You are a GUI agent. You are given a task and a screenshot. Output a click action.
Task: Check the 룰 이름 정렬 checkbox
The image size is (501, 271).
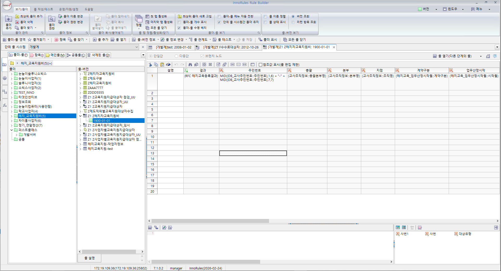point(265,16)
